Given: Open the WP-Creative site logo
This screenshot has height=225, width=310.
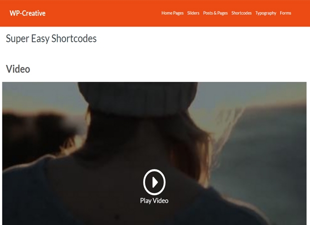Looking at the screenshot, I should 27,13.
